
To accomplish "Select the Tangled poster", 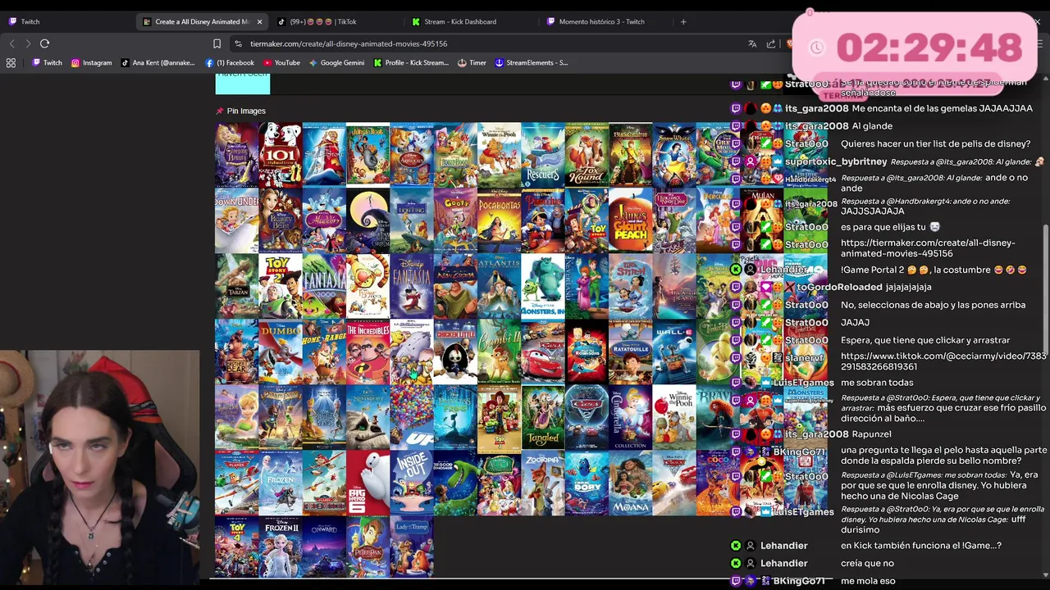I will tap(543, 417).
